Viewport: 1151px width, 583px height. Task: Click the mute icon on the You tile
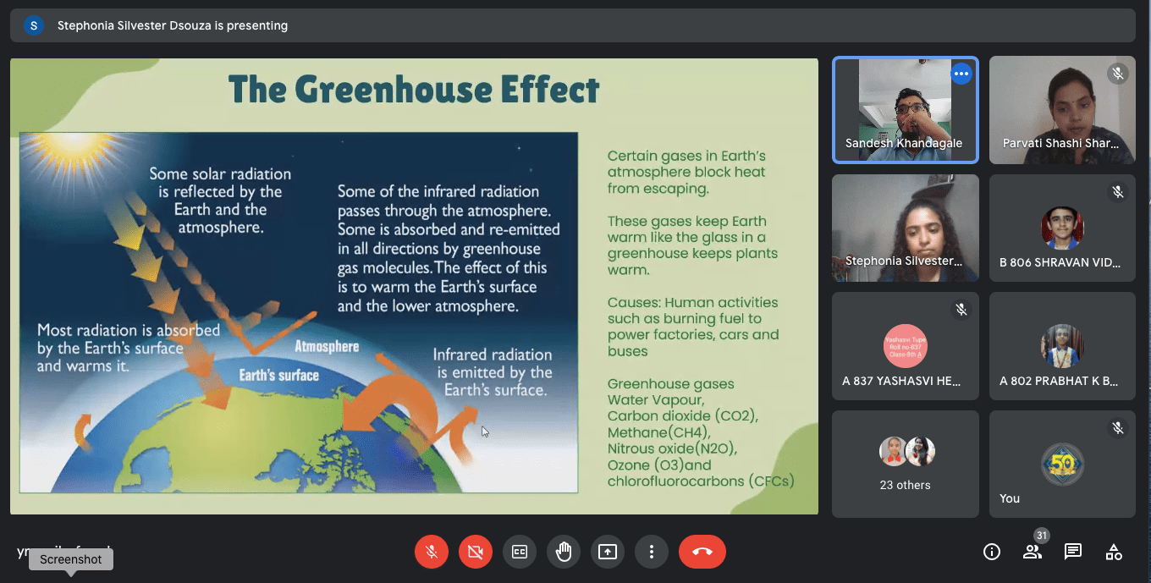pyautogui.click(x=1118, y=426)
